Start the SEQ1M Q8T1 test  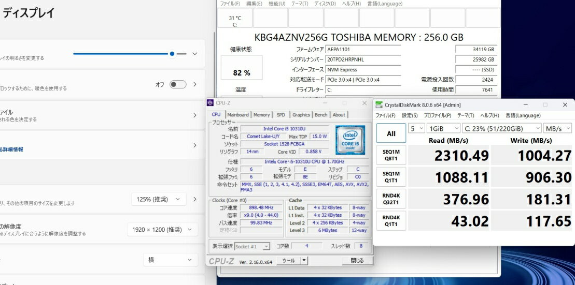tap(391, 155)
